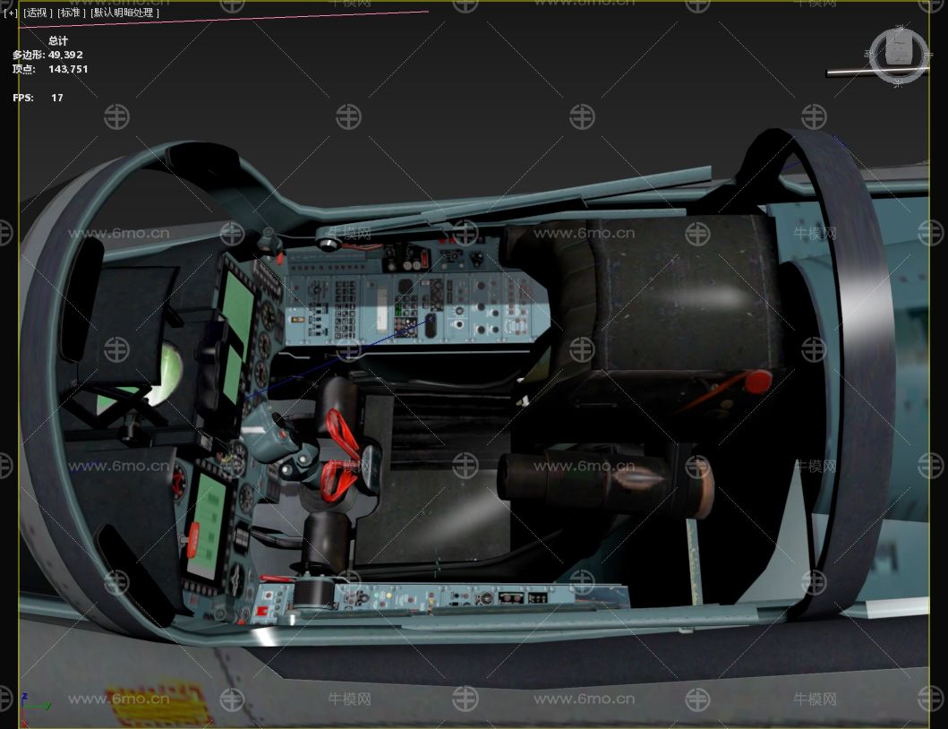Click the XYZ axis tripod gizmo
Image resolution: width=948 pixels, height=729 pixels.
pyautogui.click(x=26, y=700)
